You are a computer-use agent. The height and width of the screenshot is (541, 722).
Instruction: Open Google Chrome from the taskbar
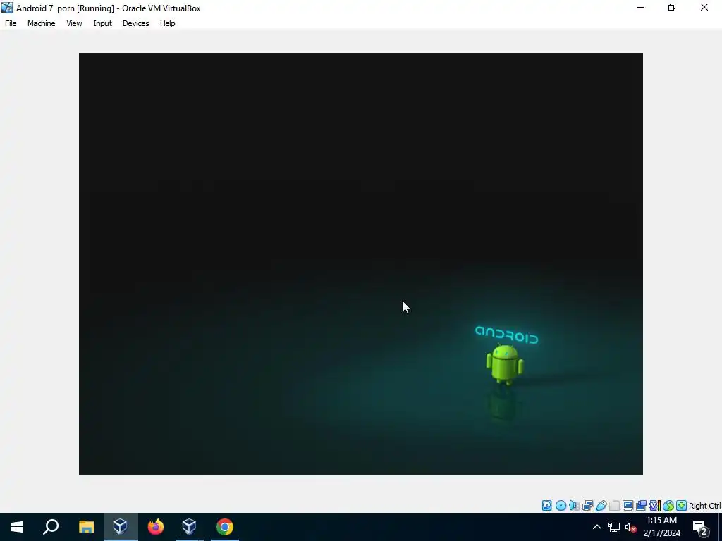[225, 527]
